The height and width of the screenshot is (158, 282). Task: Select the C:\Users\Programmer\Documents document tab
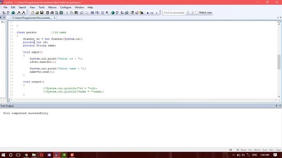coord(32,18)
